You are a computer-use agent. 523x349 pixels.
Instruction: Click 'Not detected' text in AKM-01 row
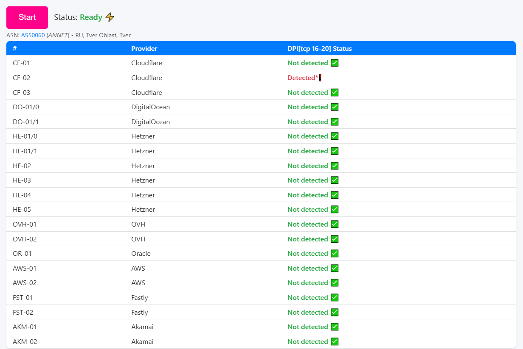pos(308,327)
